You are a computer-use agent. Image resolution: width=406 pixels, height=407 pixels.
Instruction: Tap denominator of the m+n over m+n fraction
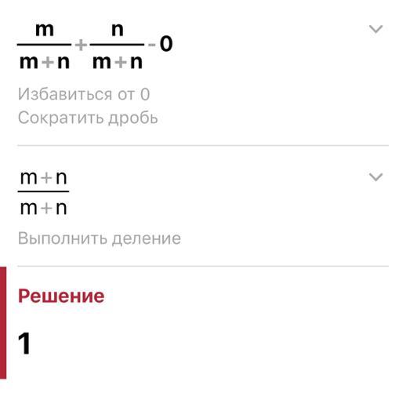(43, 208)
